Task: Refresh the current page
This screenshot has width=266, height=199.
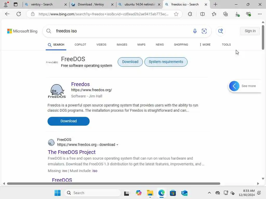Action: [x=19, y=14]
